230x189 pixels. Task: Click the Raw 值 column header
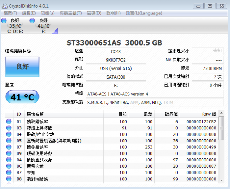(199, 114)
